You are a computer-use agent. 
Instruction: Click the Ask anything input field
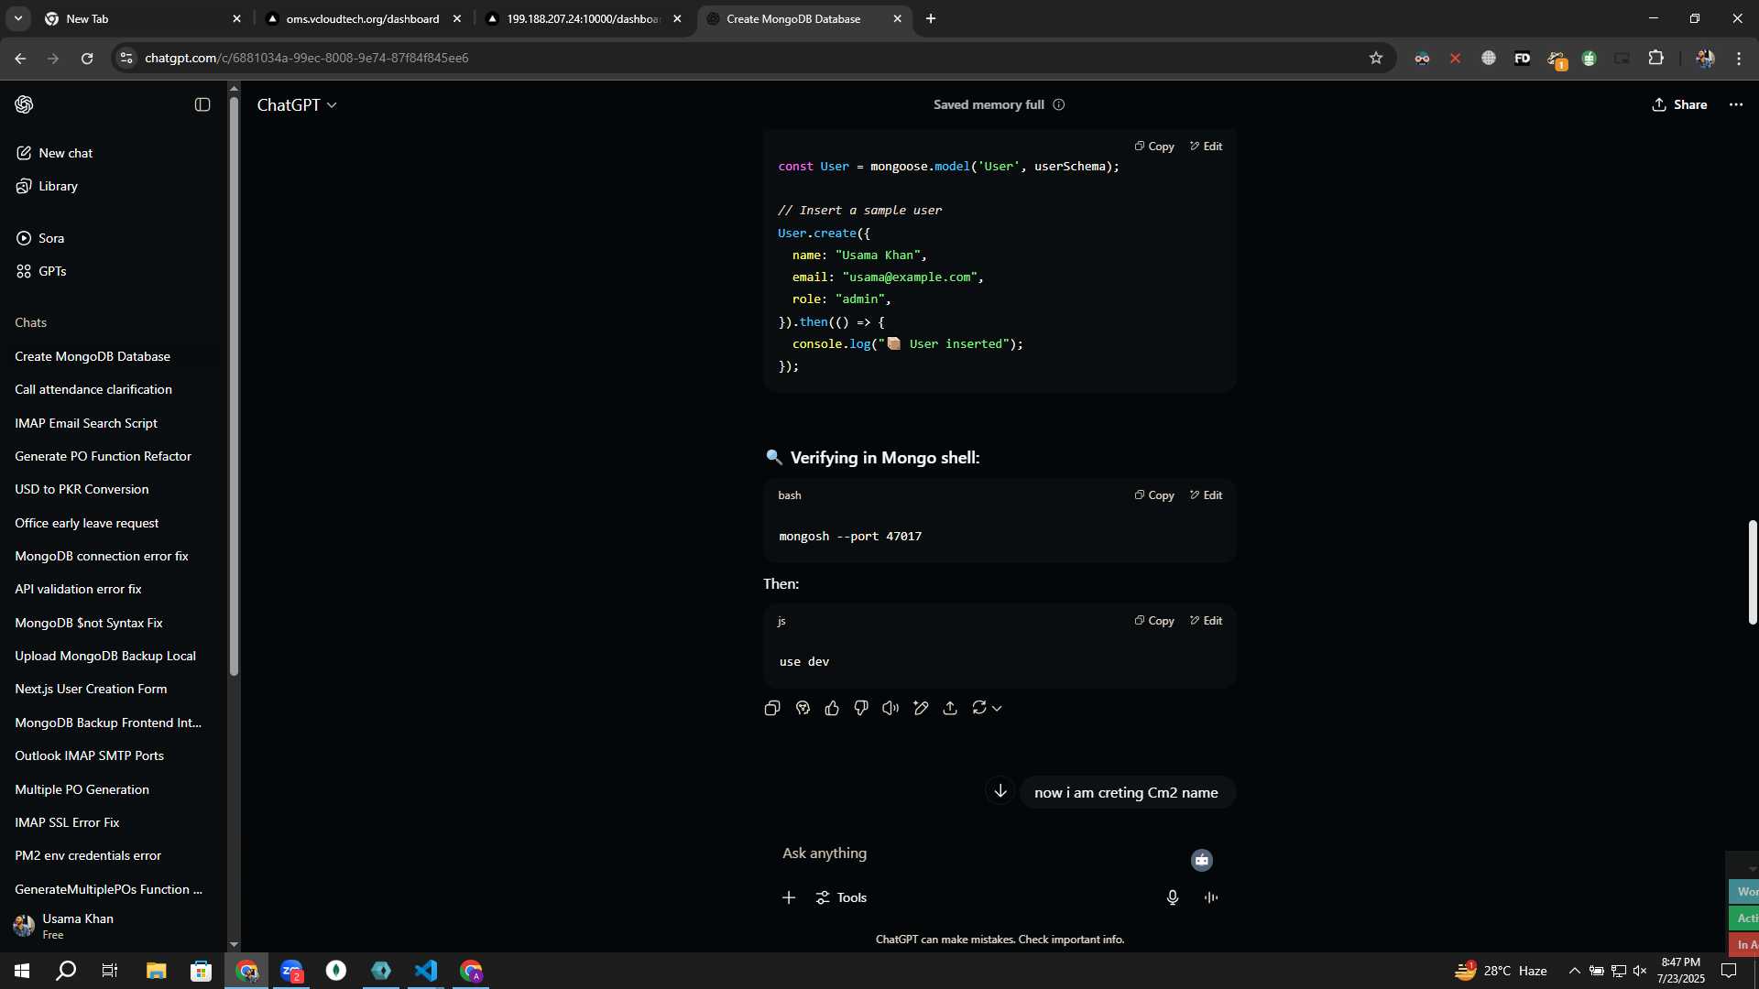pos(980,853)
